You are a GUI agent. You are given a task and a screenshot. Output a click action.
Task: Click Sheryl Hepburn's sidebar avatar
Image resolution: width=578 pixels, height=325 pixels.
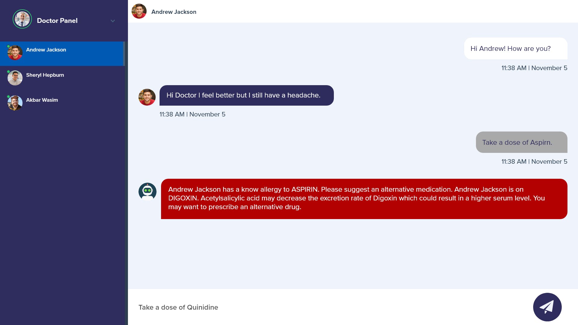pos(15,78)
